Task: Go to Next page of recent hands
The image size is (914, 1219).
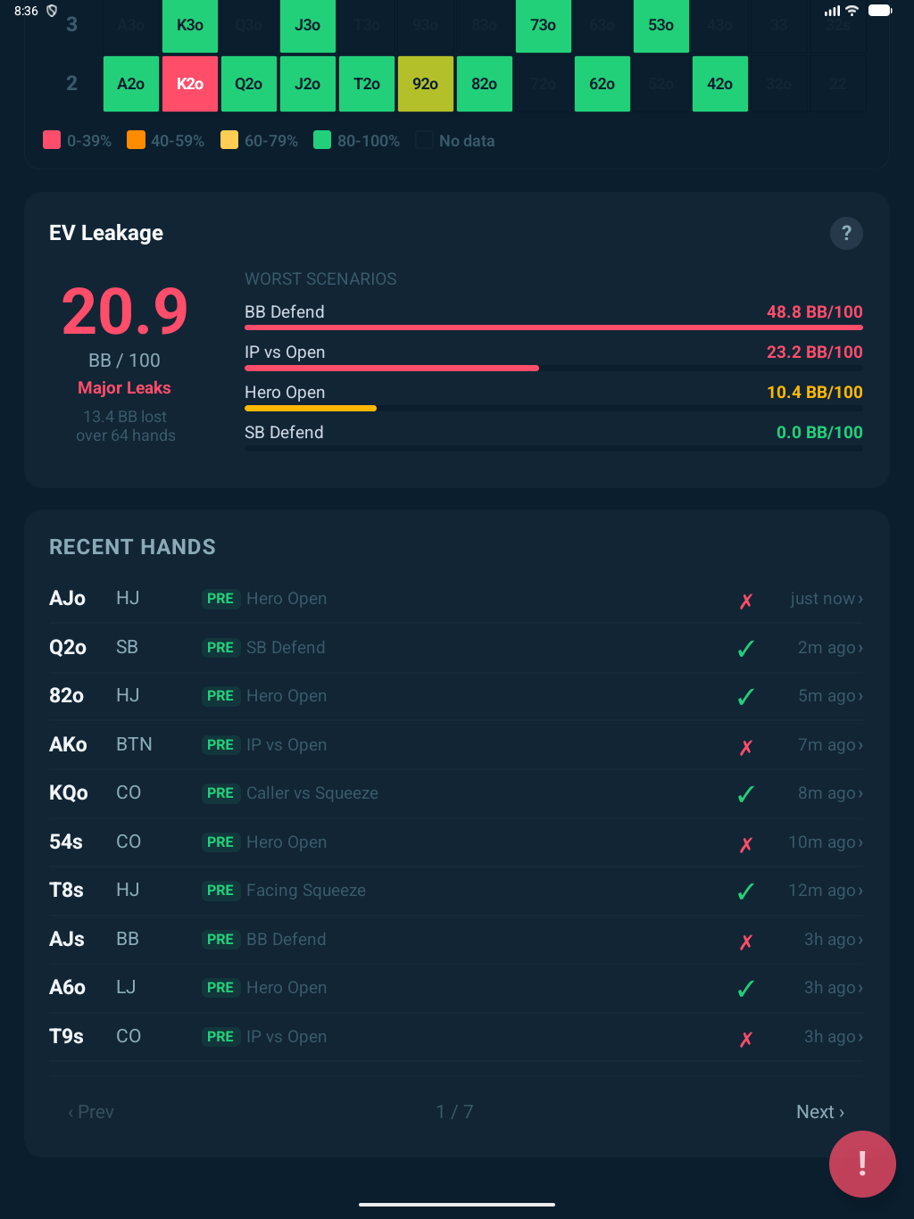Action: (x=819, y=1112)
